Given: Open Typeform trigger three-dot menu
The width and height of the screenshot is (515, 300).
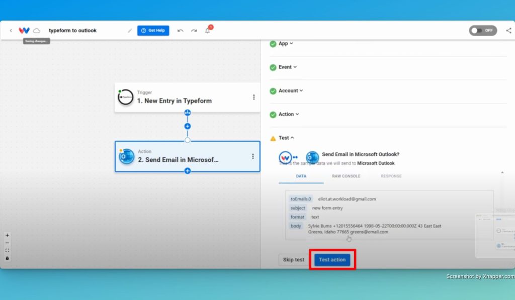Looking at the screenshot, I should (253, 97).
